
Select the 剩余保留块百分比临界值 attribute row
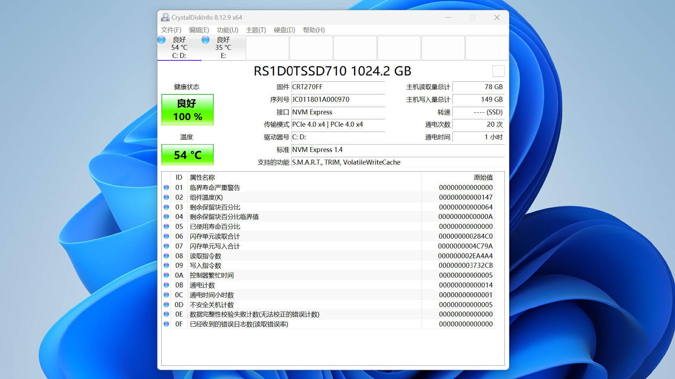coord(328,217)
